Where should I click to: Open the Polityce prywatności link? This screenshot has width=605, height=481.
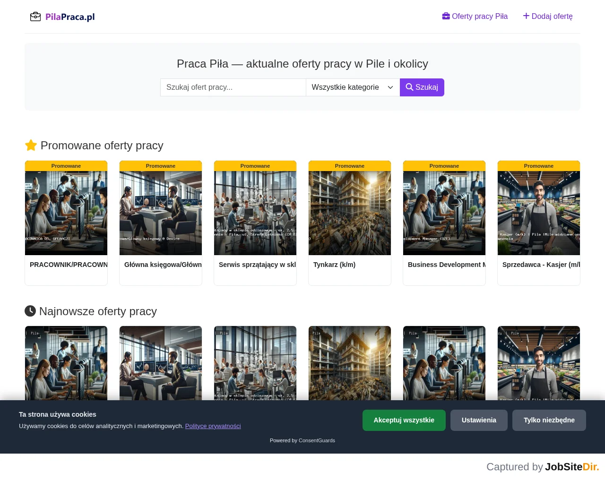point(213,426)
